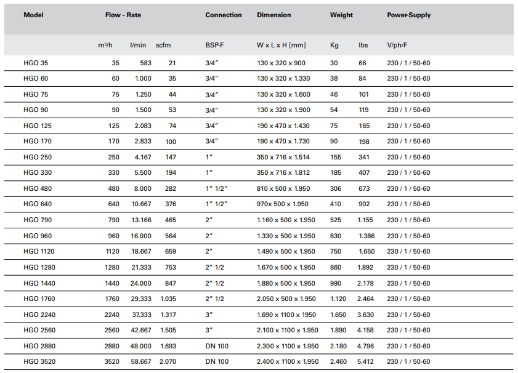Select the 130 x 320 x 900 dimension
Image resolution: width=518 pixels, height=373 pixels.
281,63
